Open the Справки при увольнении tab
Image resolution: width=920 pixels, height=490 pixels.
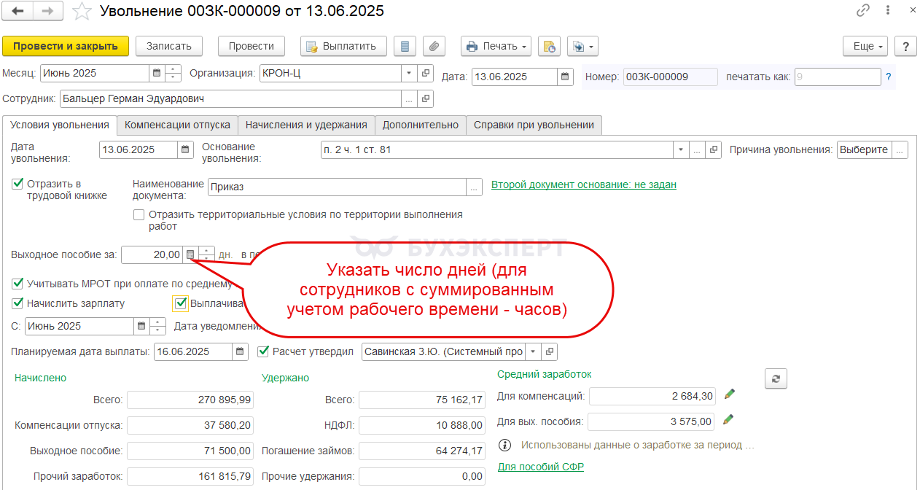click(534, 125)
